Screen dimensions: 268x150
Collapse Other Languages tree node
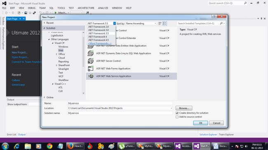[x=49, y=39]
